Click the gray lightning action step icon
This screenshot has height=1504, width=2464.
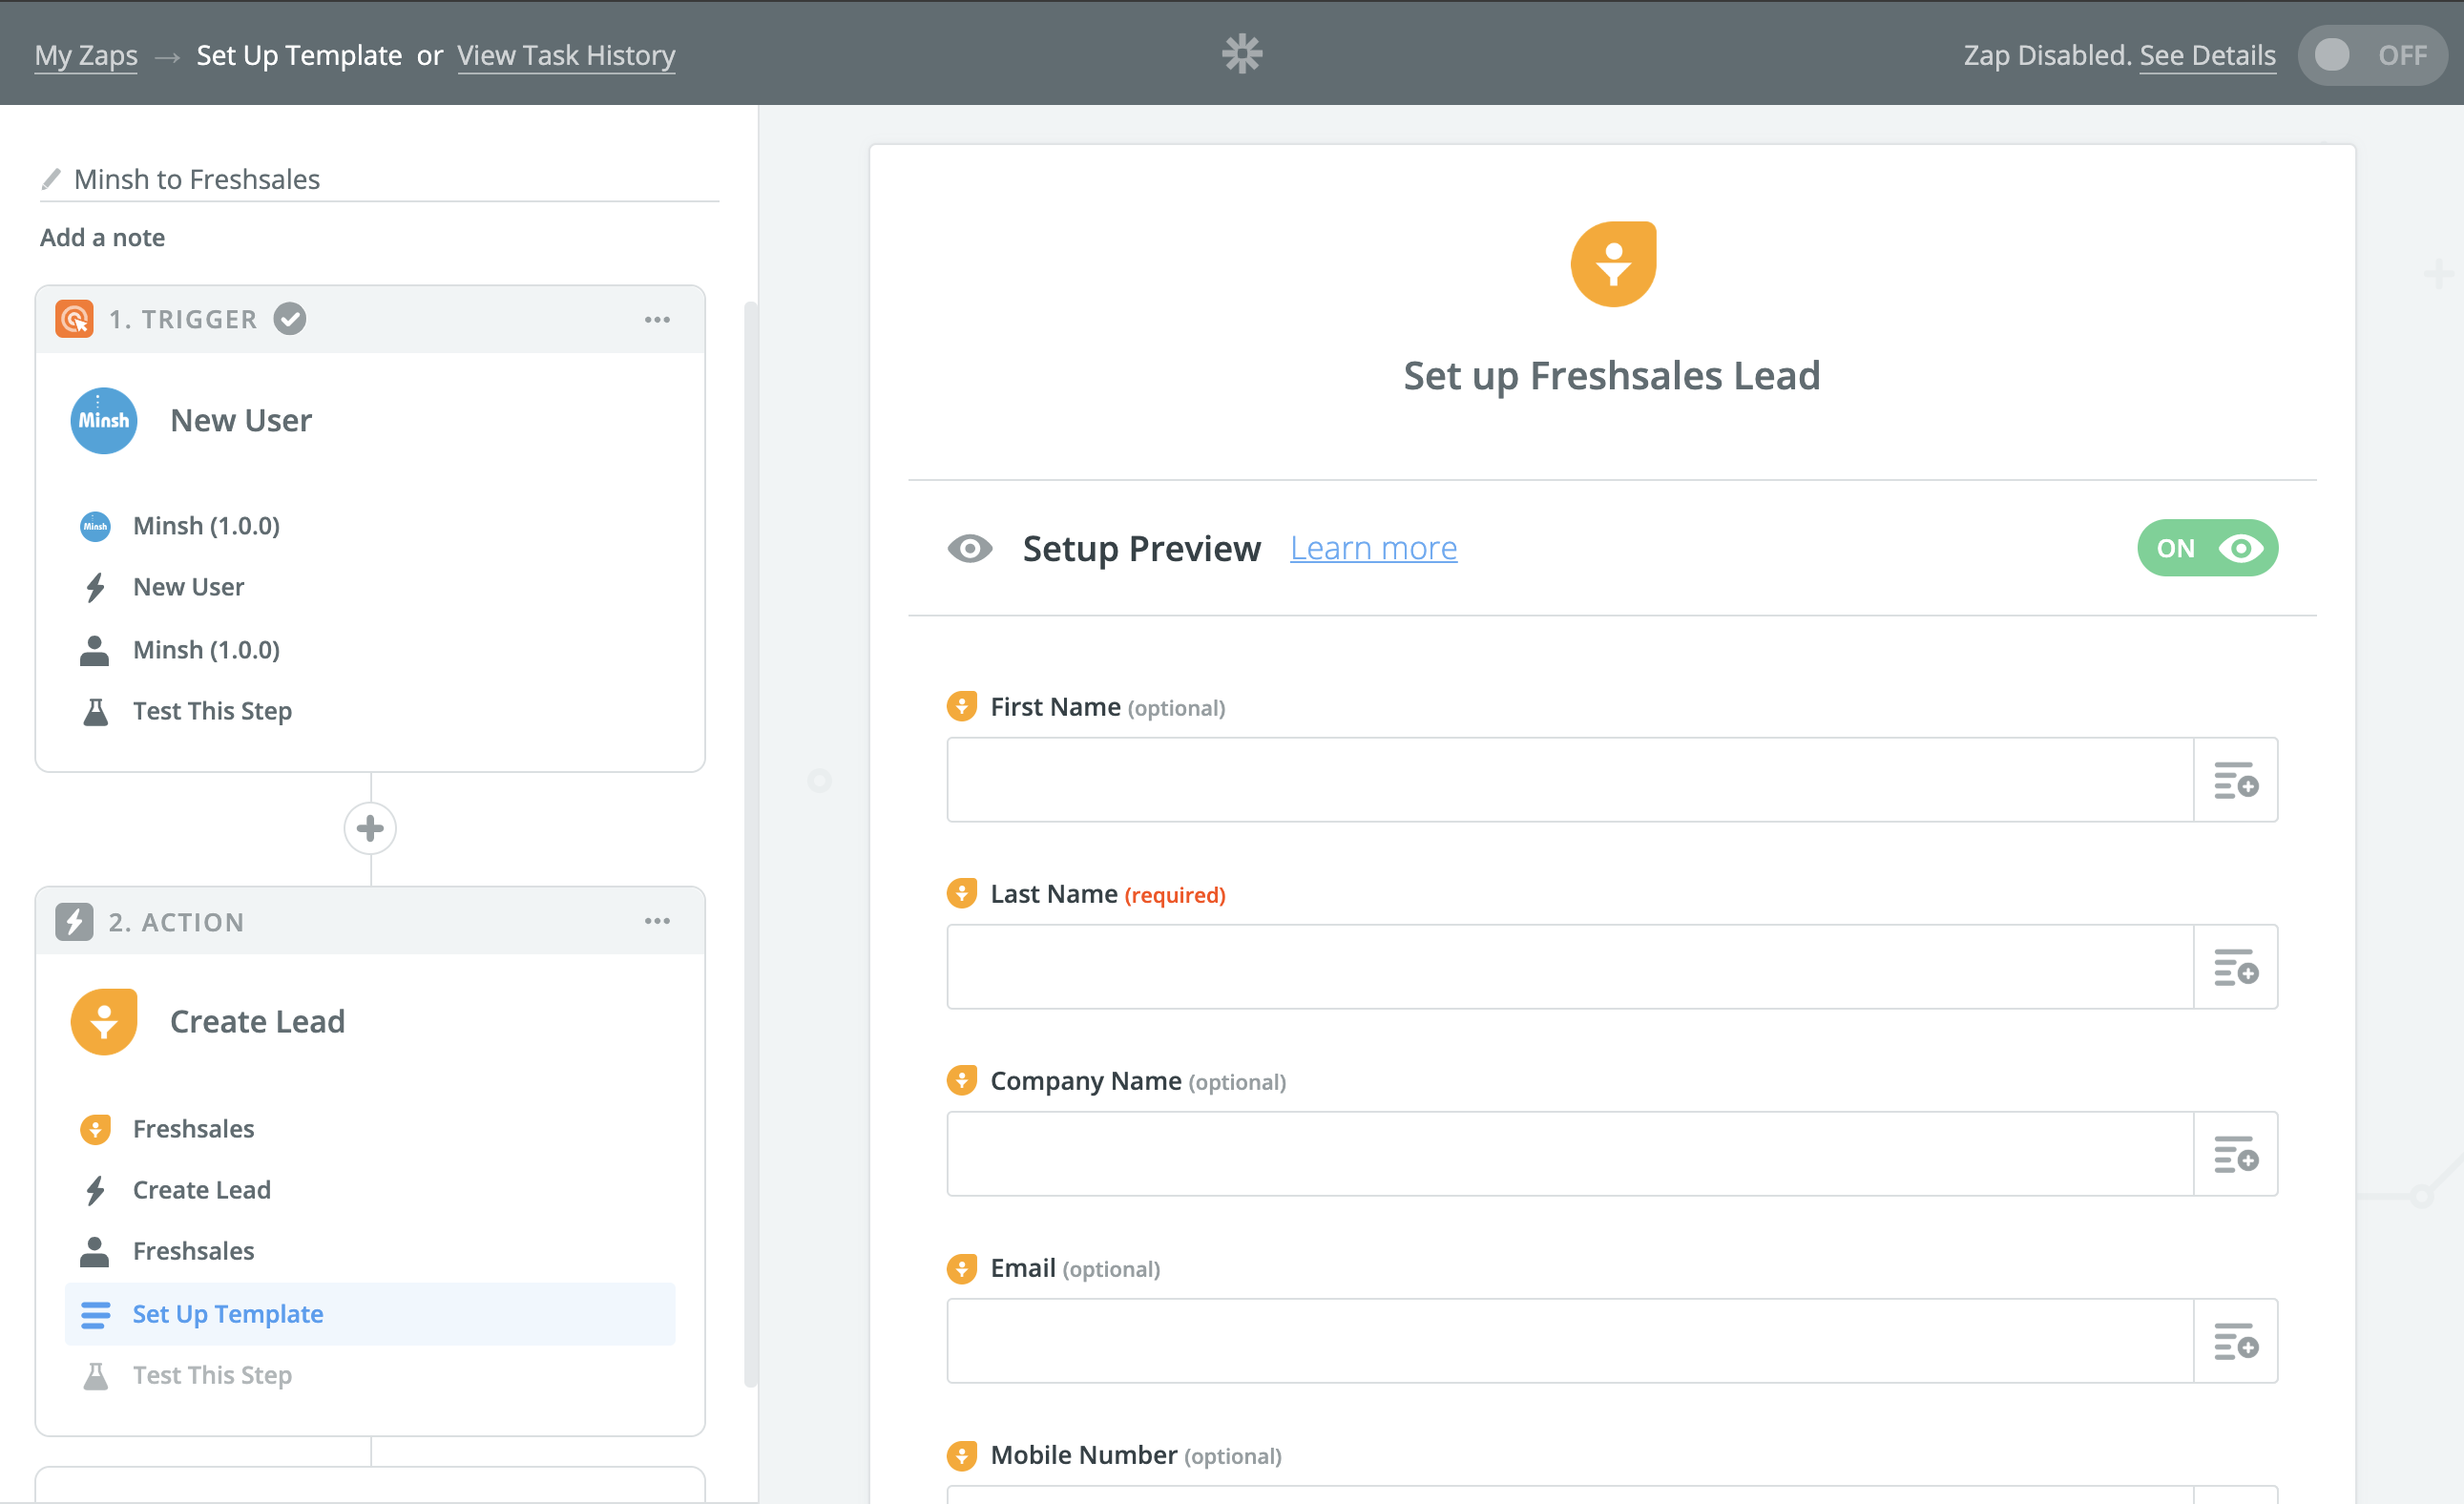(x=75, y=921)
